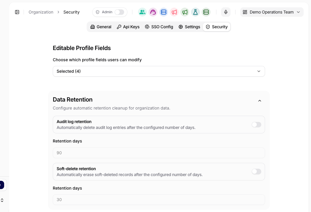Screen dimensions: 311x212
Task: Click the Audit log retention label
Action: coord(74,122)
